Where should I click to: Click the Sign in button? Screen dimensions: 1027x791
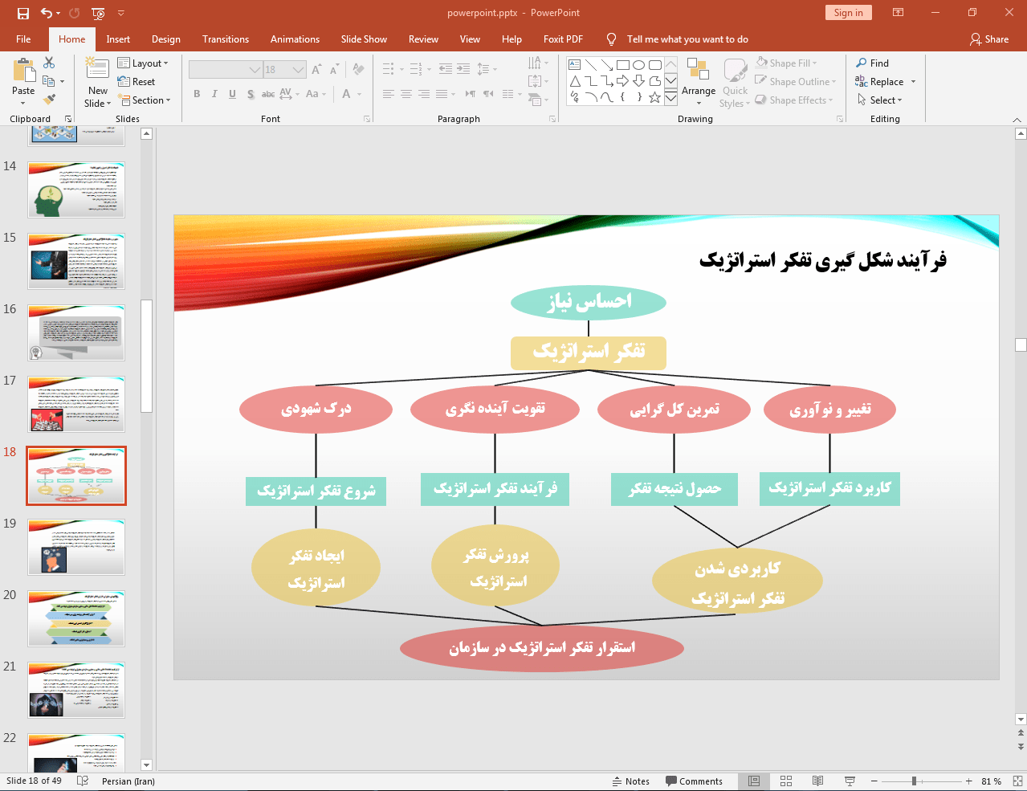pyautogui.click(x=848, y=13)
